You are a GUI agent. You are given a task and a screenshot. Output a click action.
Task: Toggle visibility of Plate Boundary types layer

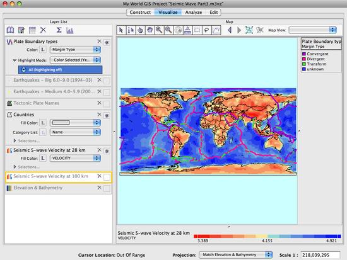click(x=107, y=42)
